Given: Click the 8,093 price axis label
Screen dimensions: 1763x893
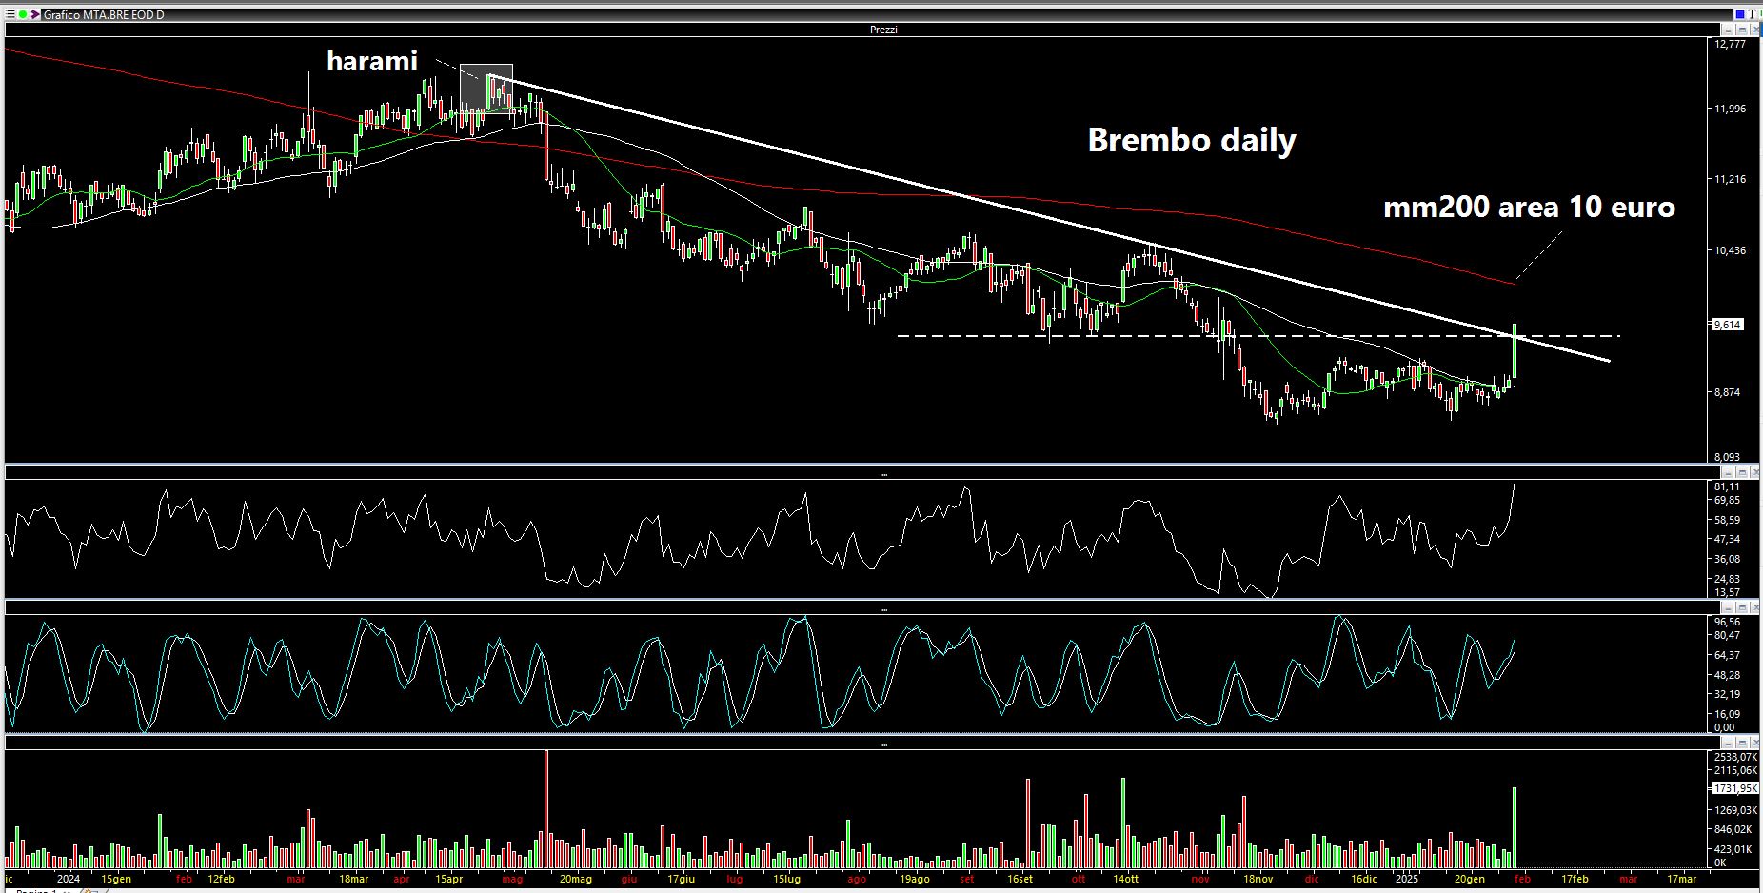Looking at the screenshot, I should pos(1728,457).
